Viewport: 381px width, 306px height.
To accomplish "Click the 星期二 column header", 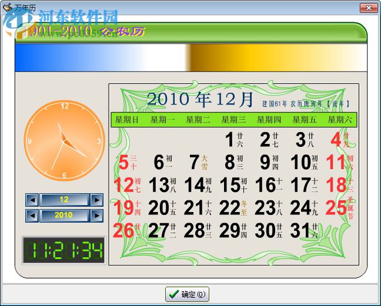I will [198, 120].
